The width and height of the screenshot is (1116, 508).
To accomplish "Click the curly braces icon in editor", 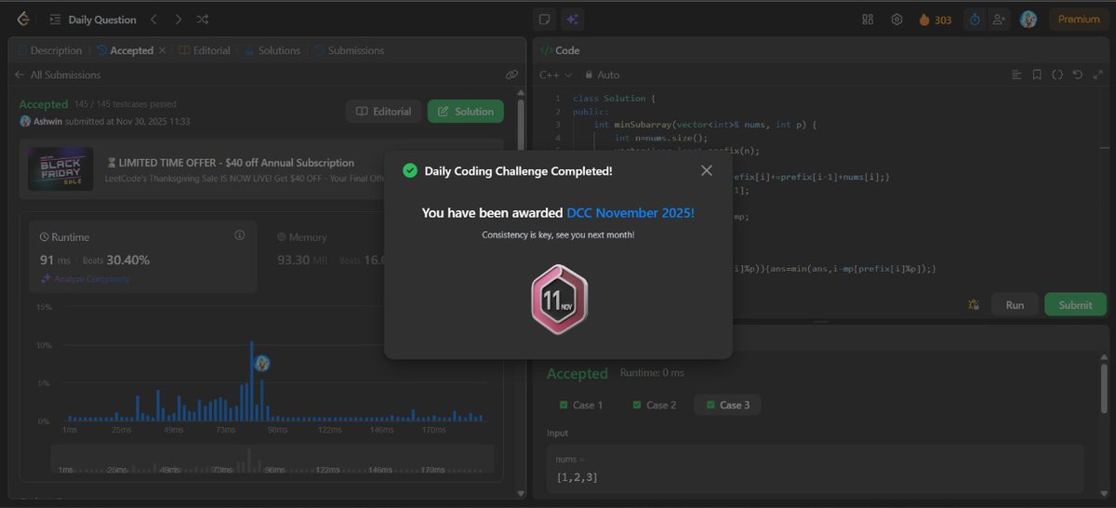I will (1057, 74).
